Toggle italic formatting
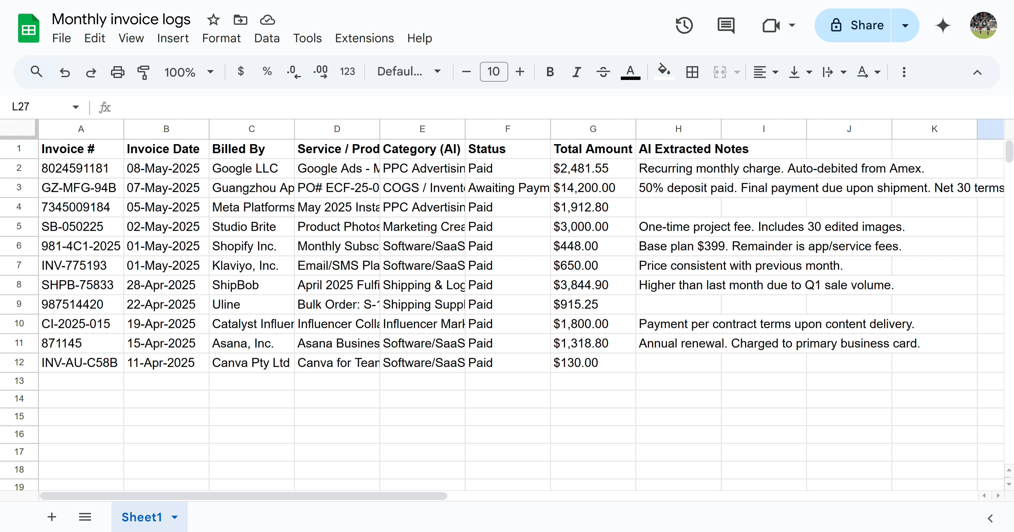 [x=576, y=72]
